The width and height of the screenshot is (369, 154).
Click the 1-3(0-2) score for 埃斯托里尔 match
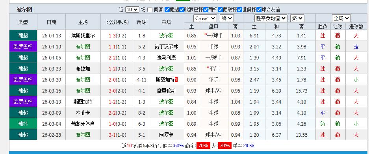tap(117, 36)
